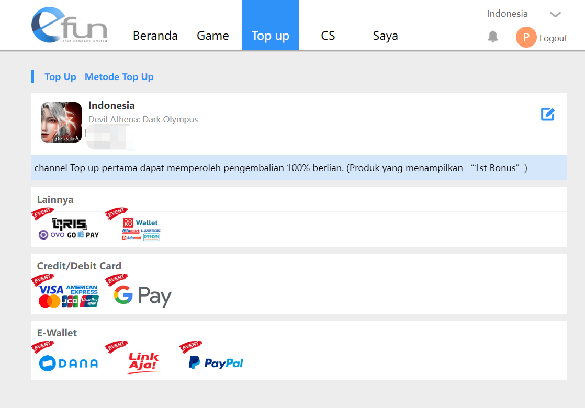The image size is (585, 408).
Task: Click the orange P profile avatar
Action: pos(526,37)
